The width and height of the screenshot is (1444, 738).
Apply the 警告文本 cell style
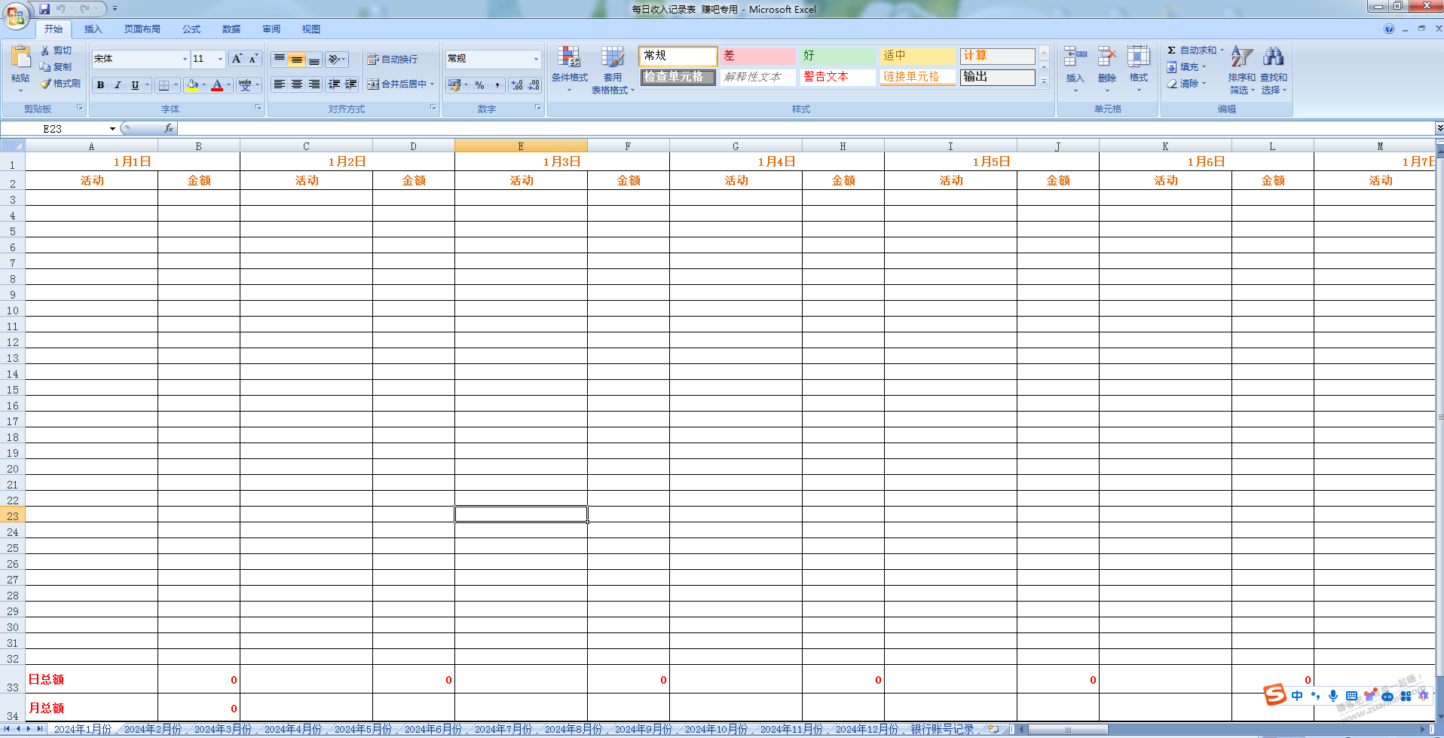point(837,77)
